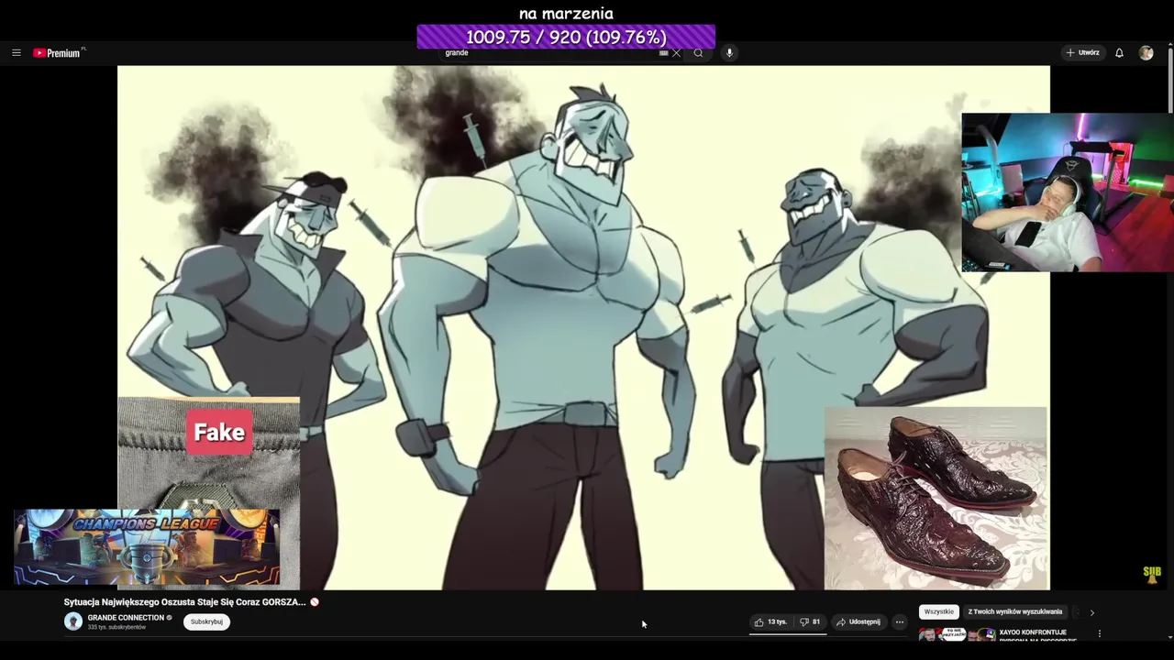This screenshot has height=660, width=1174.
Task: Show more filter chips with right arrow
Action: click(x=1091, y=612)
